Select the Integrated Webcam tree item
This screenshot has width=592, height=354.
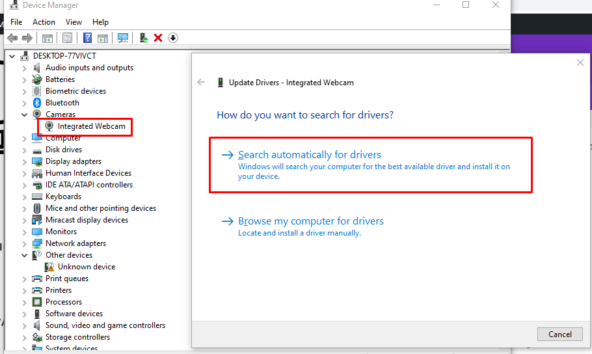coord(91,126)
